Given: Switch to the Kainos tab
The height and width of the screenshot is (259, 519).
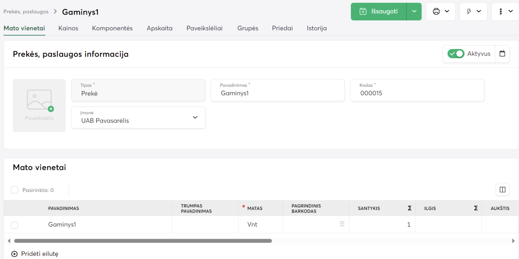Looking at the screenshot, I should (x=68, y=28).
